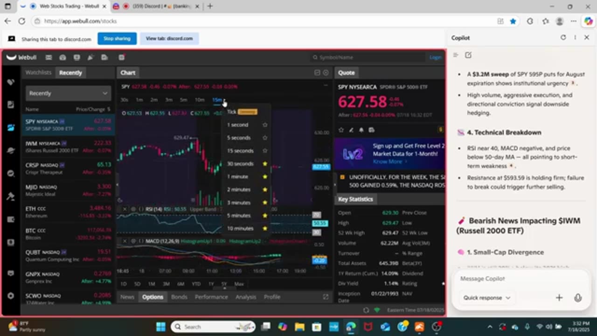Show hidden icons in the system tray
The image size is (597, 336).
(490, 327)
